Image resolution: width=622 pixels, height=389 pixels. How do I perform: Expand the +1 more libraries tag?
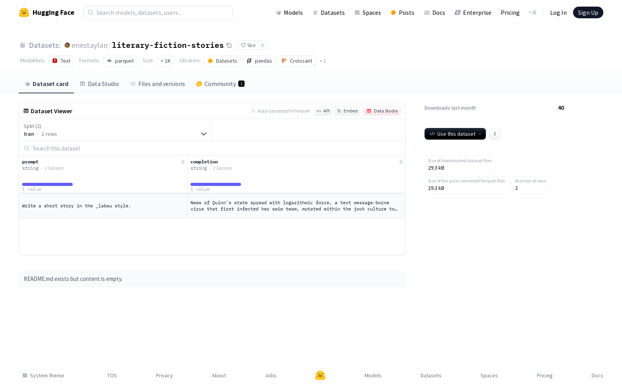pos(323,61)
